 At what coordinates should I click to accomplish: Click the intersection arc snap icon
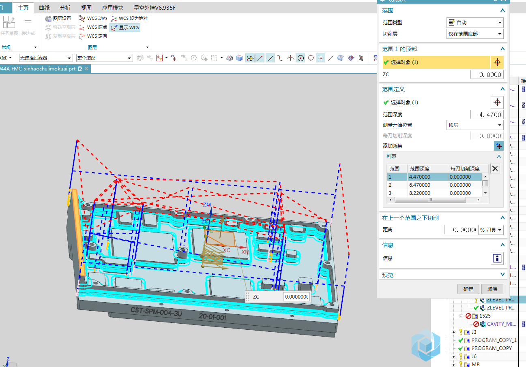290,58
